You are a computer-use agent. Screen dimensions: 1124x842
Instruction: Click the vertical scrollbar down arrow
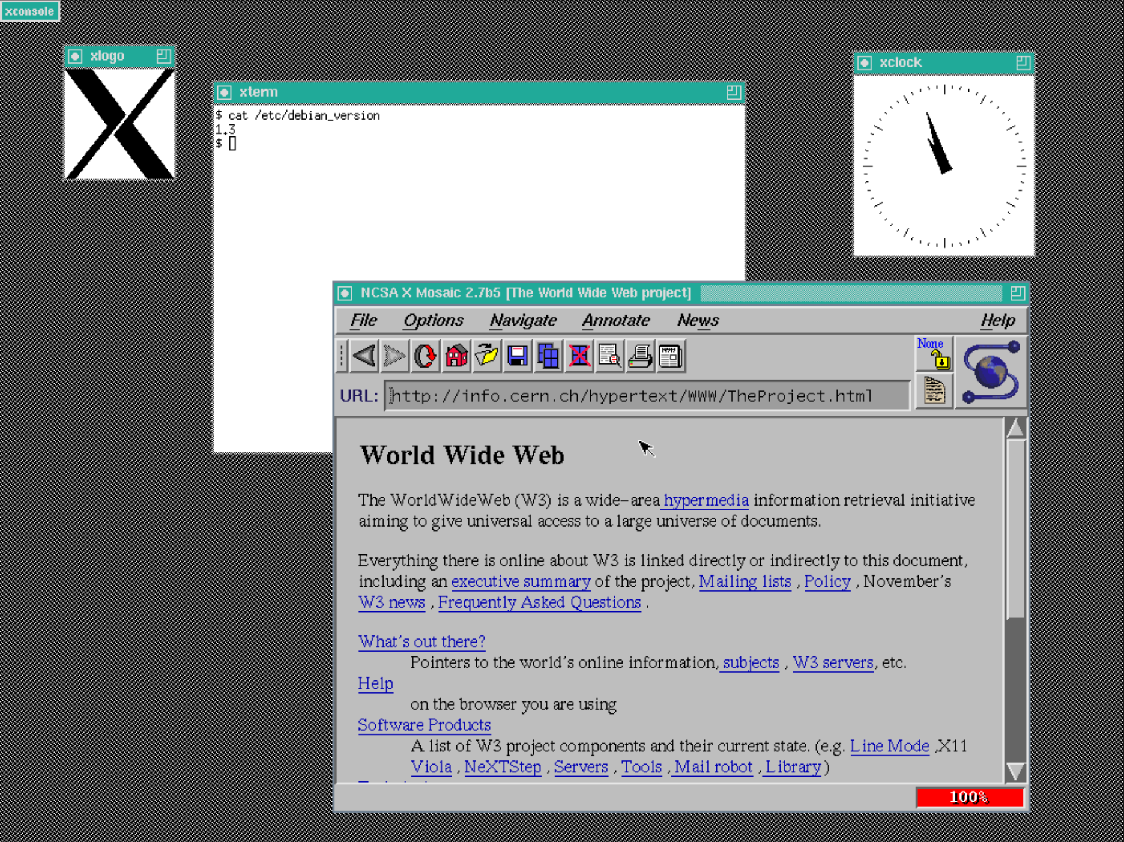[x=1015, y=771]
